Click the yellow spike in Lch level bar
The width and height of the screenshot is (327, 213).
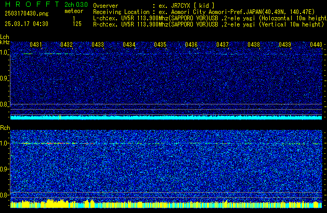pos(60,117)
